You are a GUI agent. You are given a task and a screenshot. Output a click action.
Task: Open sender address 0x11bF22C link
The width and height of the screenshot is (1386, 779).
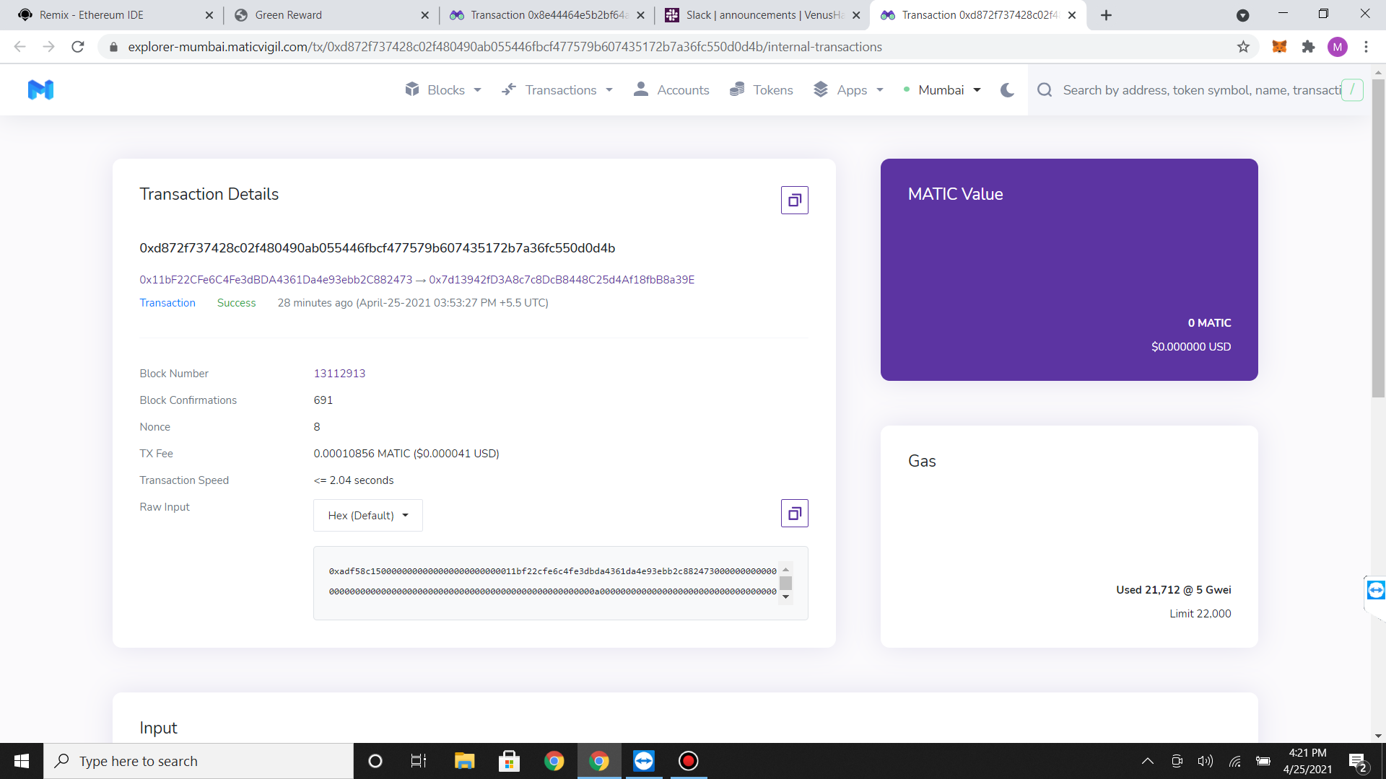[x=276, y=280]
